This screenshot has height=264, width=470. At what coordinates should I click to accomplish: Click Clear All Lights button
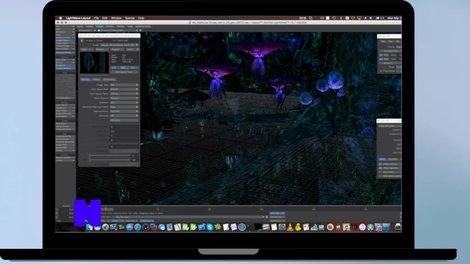point(389,126)
